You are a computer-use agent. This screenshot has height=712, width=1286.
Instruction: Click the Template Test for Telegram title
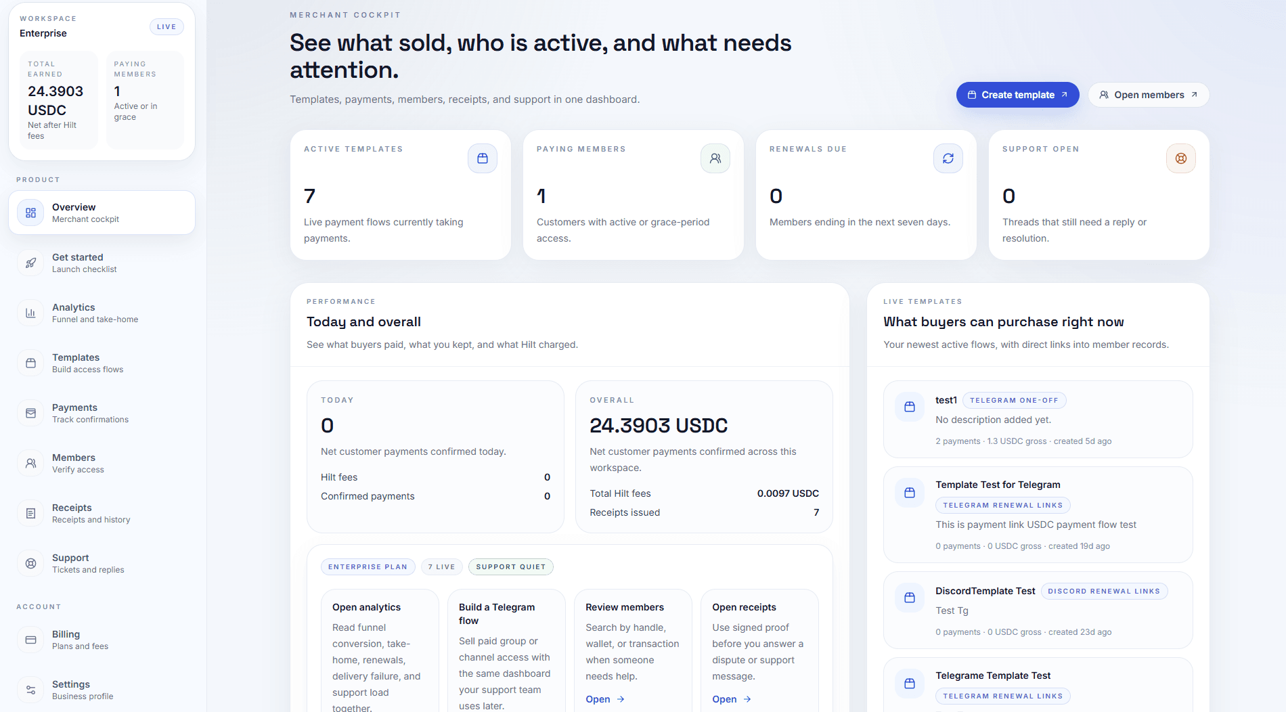[998, 485]
